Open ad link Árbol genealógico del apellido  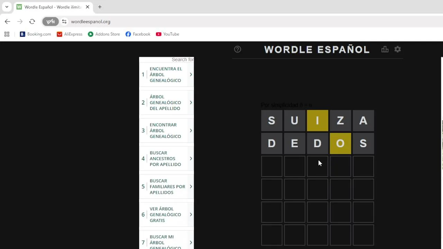click(166, 103)
